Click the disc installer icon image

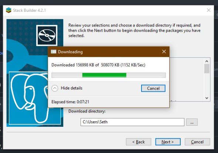point(47,35)
